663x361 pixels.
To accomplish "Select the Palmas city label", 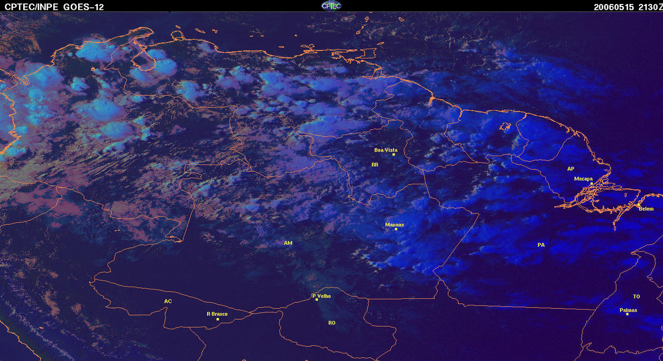I will 628,310.
